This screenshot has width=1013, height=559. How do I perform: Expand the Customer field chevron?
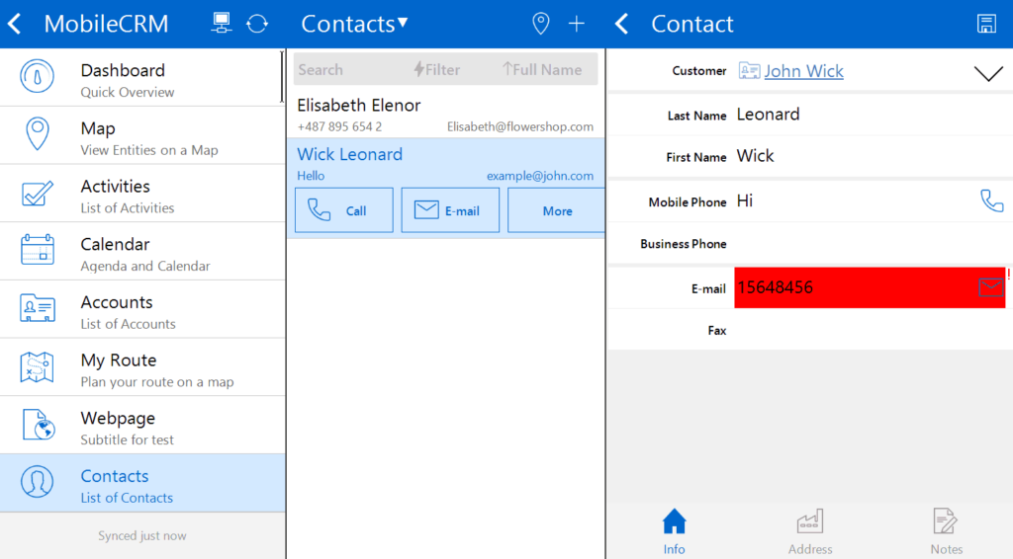pyautogui.click(x=988, y=73)
